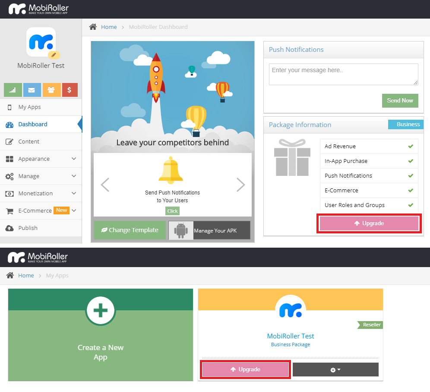
Task: Click the Create a New App tile
Action: click(x=101, y=335)
